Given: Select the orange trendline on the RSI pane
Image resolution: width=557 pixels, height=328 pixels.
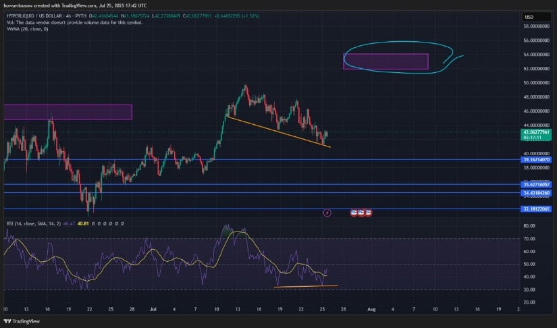Looking at the screenshot, I should pos(306,286).
